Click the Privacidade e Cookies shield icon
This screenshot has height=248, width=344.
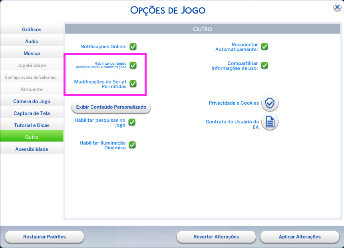pyautogui.click(x=270, y=103)
